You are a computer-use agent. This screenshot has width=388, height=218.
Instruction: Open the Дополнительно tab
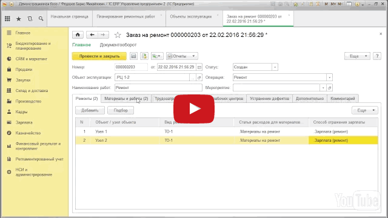[310, 98]
